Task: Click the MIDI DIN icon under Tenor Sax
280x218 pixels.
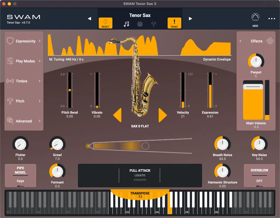Action: click(140, 24)
